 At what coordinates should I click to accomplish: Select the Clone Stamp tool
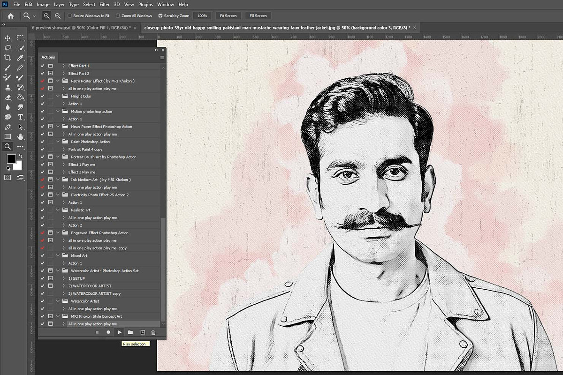pyautogui.click(x=8, y=87)
